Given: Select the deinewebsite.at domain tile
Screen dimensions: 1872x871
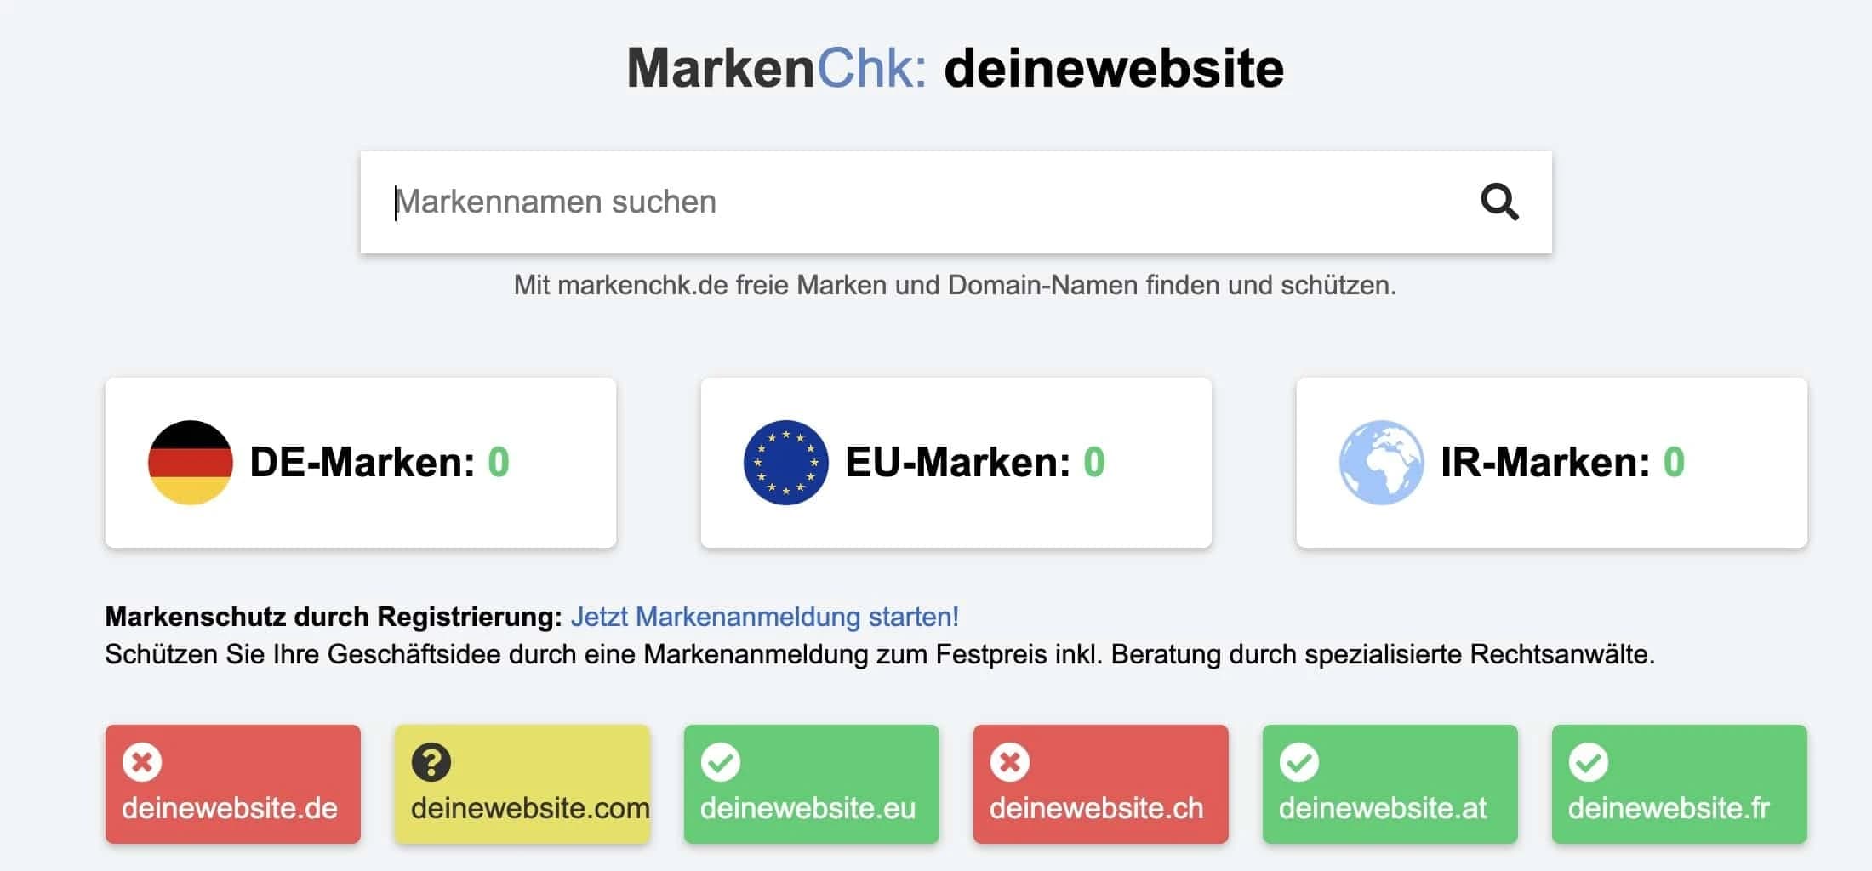Looking at the screenshot, I should (1390, 783).
